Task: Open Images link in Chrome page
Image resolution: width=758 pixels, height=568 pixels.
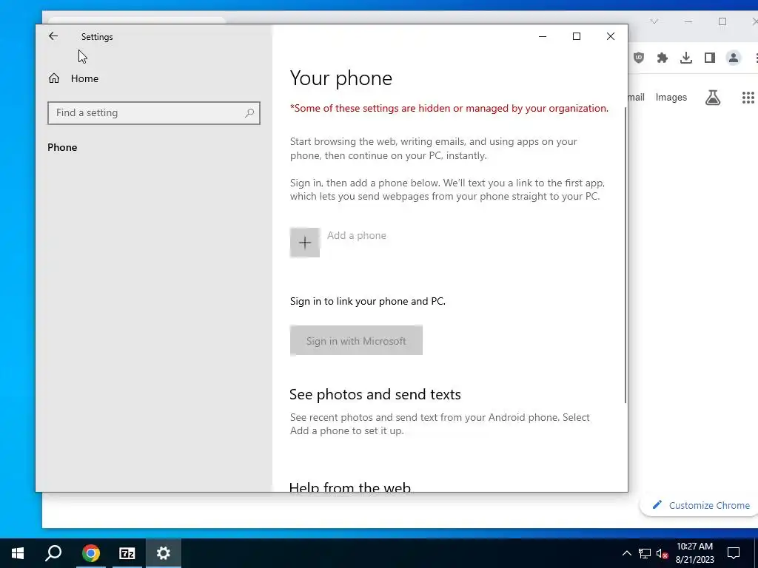Action: pyautogui.click(x=671, y=97)
